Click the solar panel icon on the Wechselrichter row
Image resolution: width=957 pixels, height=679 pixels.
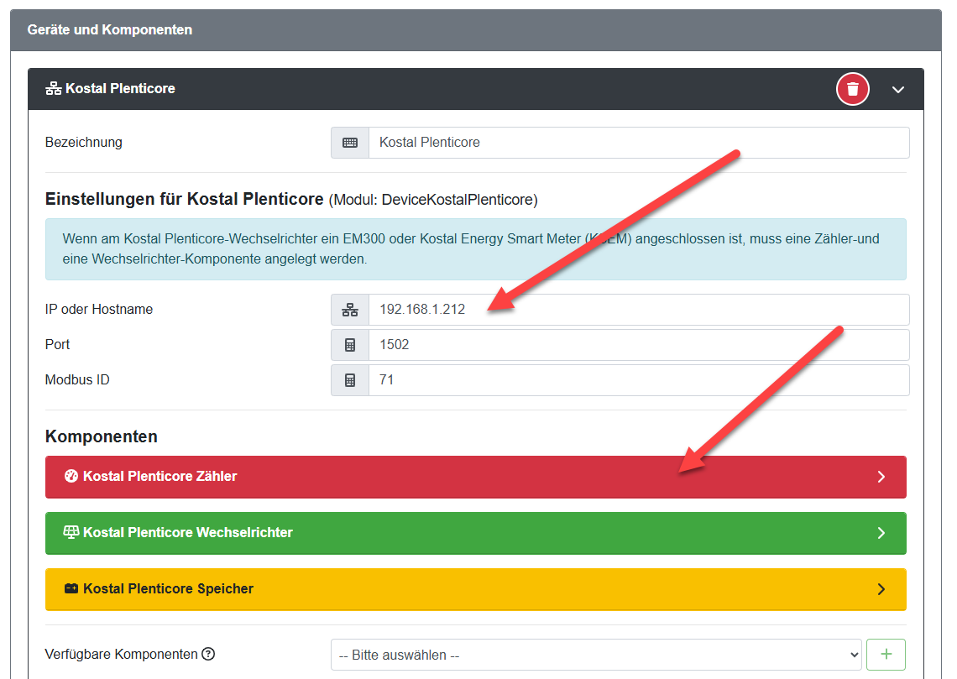point(71,533)
